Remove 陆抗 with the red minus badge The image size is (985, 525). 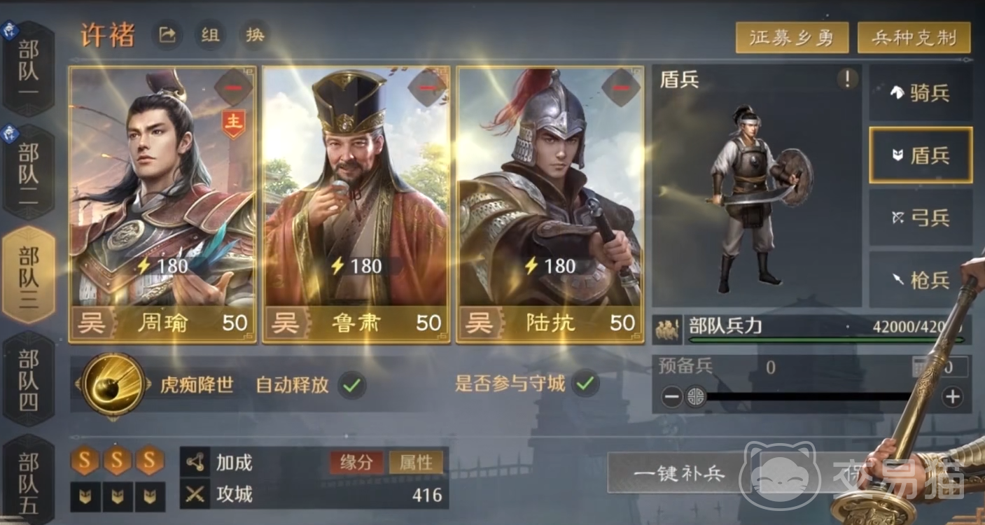[621, 87]
